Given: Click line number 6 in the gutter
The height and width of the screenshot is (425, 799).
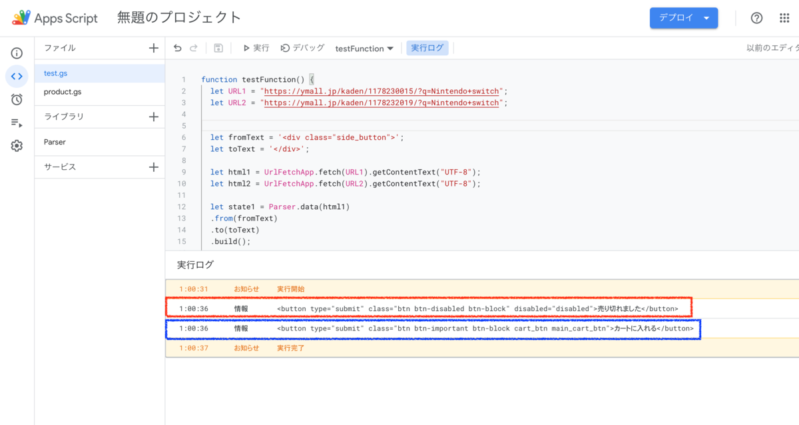Looking at the screenshot, I should click(183, 137).
